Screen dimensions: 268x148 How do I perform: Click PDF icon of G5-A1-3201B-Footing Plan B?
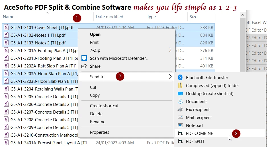[6, 58]
